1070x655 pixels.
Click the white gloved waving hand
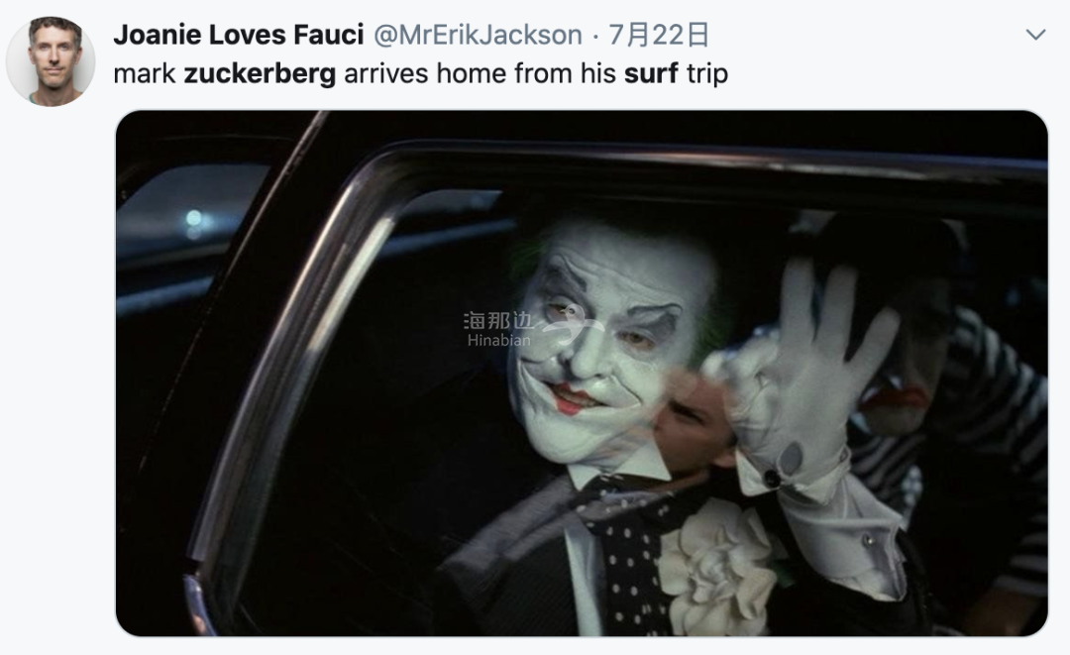[x=805, y=362]
